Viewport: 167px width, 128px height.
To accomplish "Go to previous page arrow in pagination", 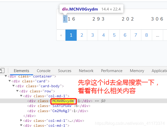I will pos(61,35).
